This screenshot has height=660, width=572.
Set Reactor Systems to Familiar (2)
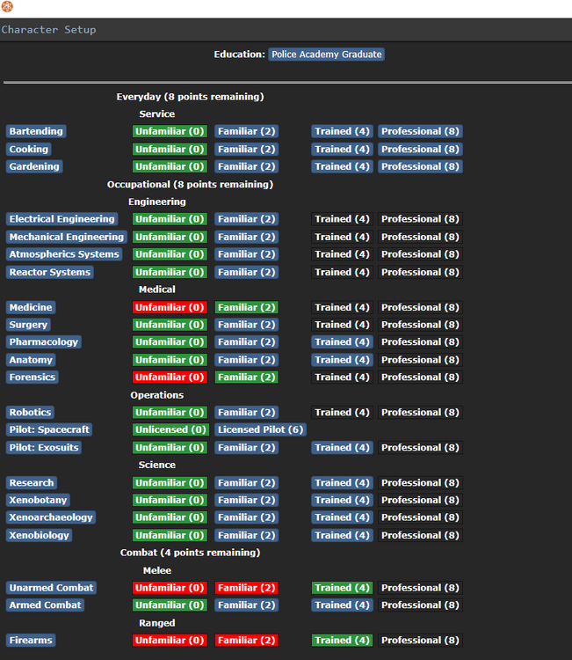pos(246,272)
